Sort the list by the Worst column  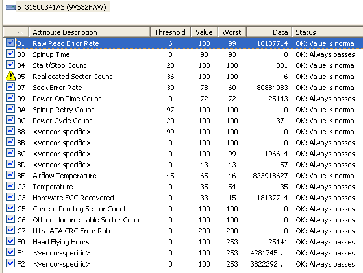[232, 32]
